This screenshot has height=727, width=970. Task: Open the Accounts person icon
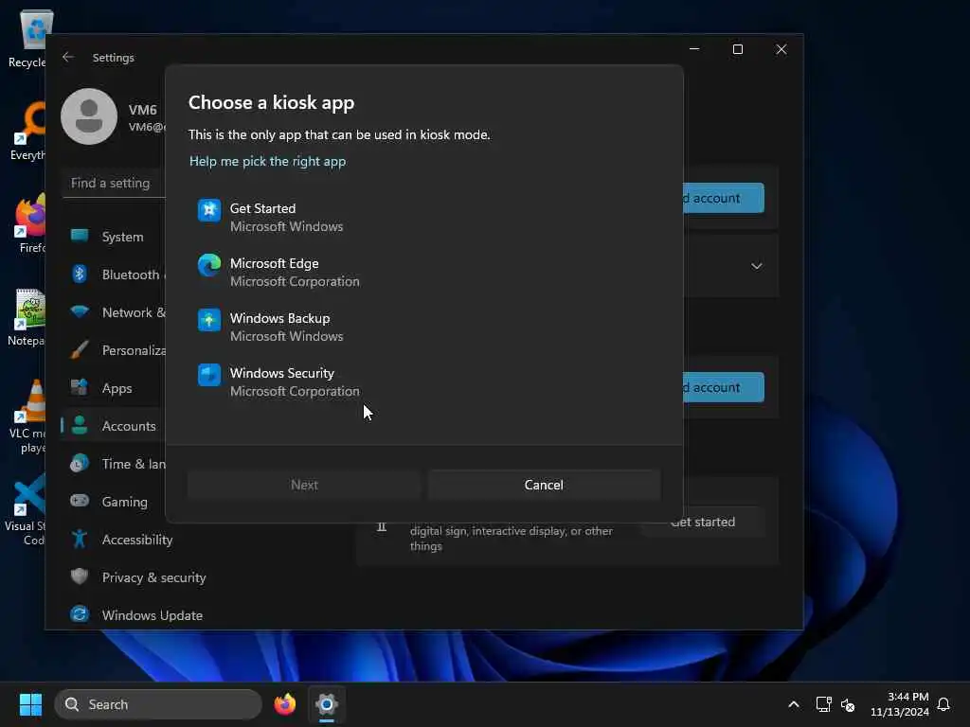point(80,425)
